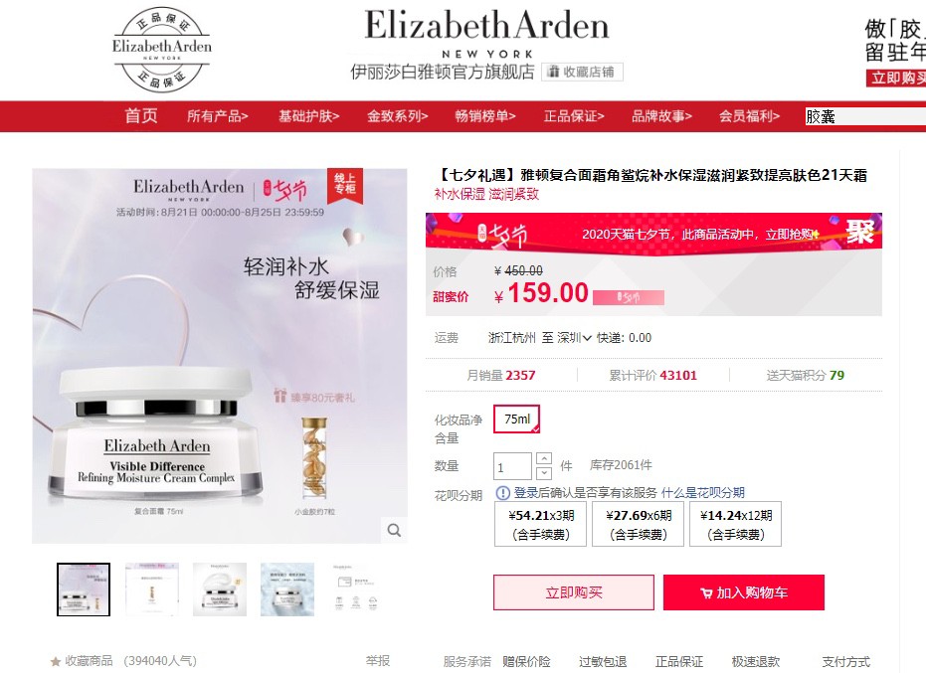926x673 pixels.
Task: Choose ¥14.24x12期 installment plan
Action: (735, 524)
